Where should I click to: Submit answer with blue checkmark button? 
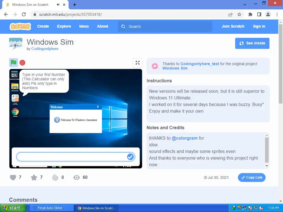click(130, 157)
